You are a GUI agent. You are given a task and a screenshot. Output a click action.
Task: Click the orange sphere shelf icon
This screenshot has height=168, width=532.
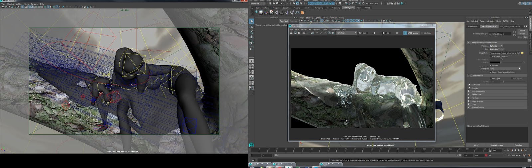[302, 12]
